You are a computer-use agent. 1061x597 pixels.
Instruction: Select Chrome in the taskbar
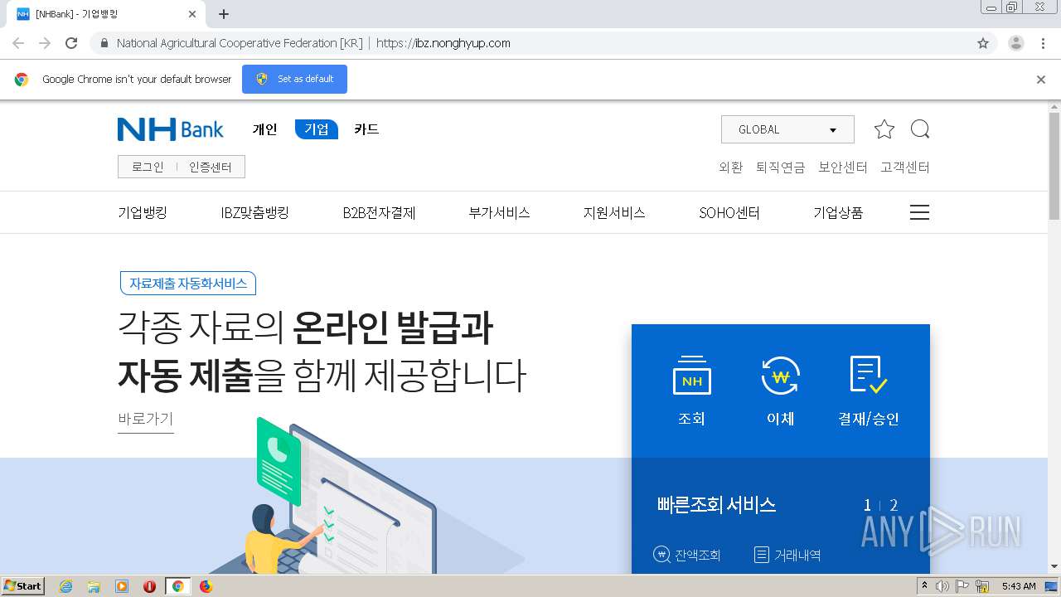tap(177, 586)
